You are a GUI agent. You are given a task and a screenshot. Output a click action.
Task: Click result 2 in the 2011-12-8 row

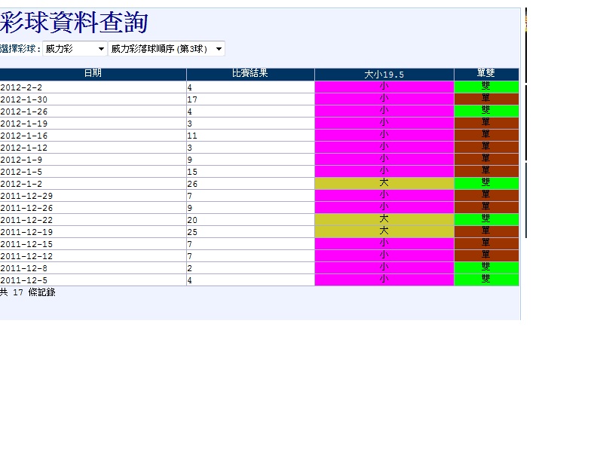point(250,268)
